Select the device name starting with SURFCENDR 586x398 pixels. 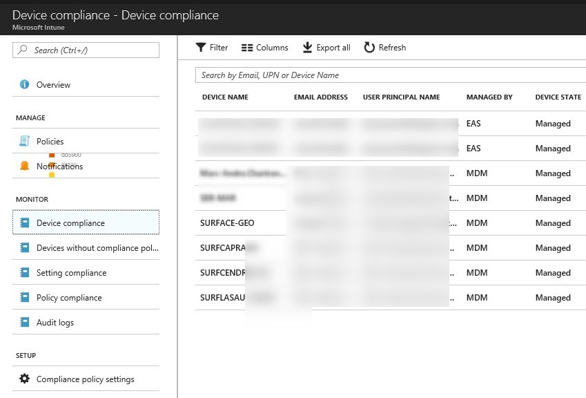223,273
